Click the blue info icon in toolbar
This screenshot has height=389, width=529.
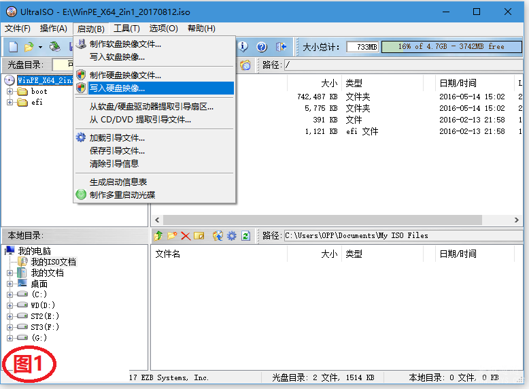click(243, 46)
